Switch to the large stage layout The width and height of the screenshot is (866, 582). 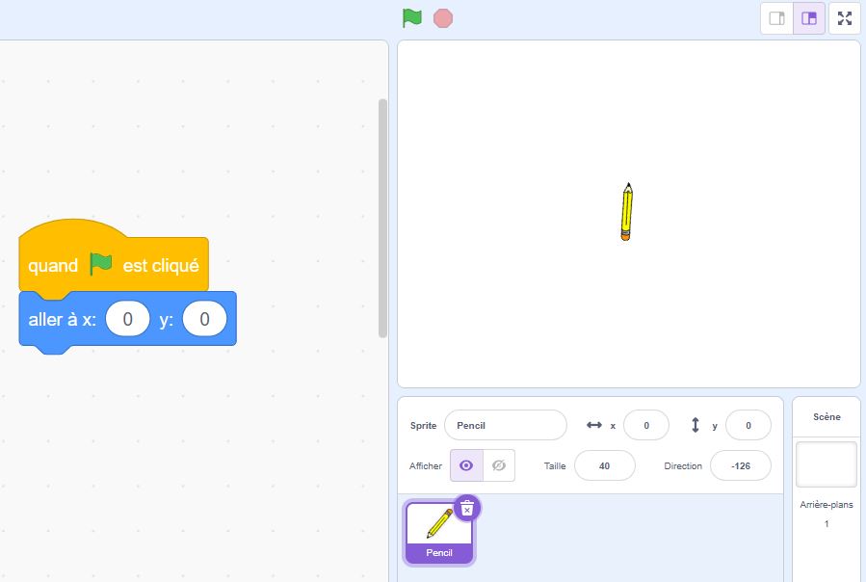(809, 18)
